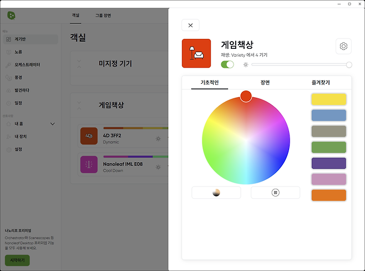Switch to the 즐겨찾기 tab
This screenshot has height=271, width=365.
click(x=320, y=83)
